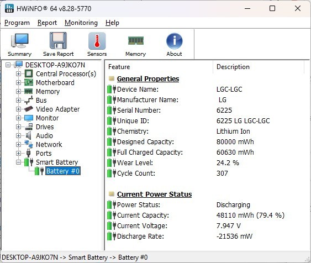The image size is (311, 263).
Task: Expand the Audio tree node
Action: [18, 135]
